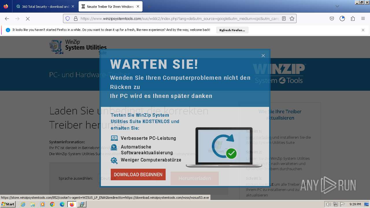
Task: Launch Google Chrome from the taskbar
Action: pos(52,204)
